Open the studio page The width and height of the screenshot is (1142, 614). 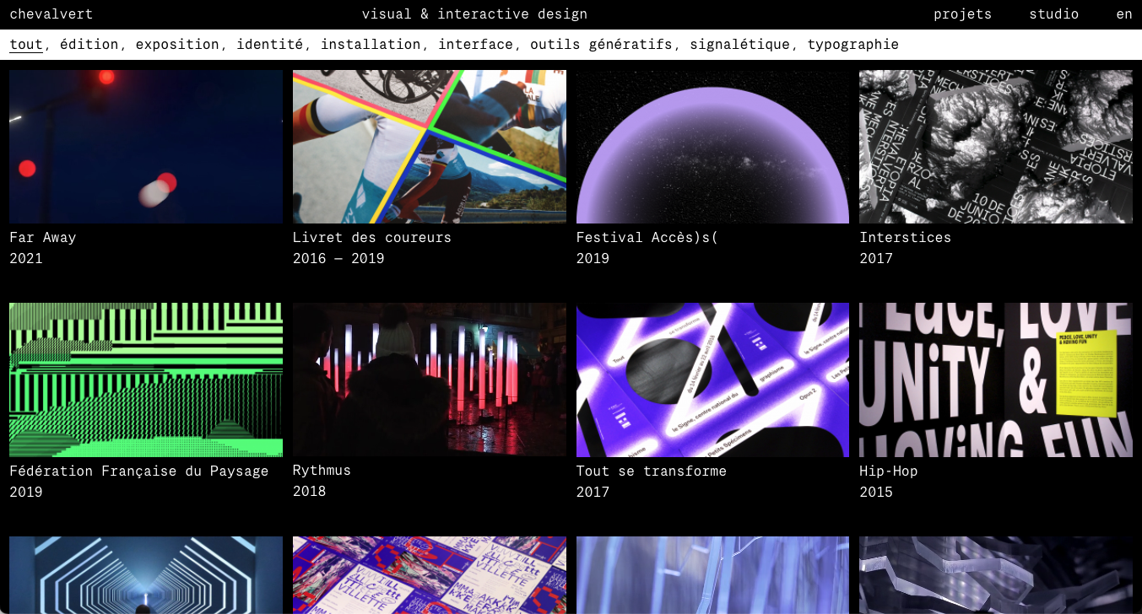point(1053,14)
